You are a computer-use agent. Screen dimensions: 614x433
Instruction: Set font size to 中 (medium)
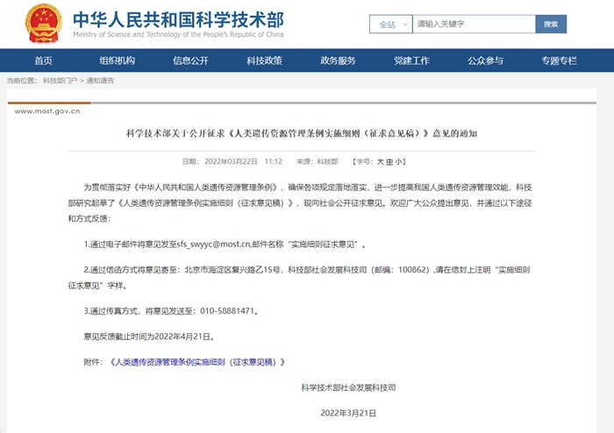(x=390, y=162)
